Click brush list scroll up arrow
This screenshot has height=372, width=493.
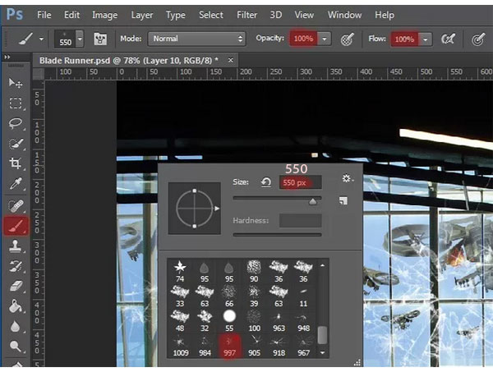(x=322, y=265)
